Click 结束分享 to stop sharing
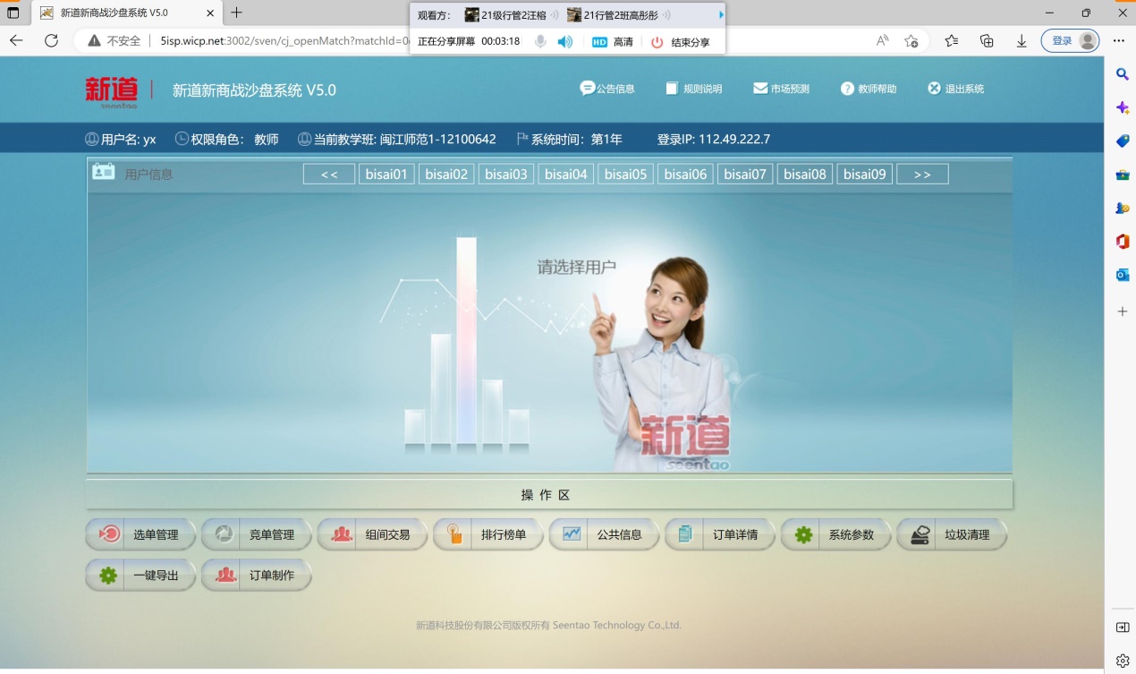The height and width of the screenshot is (674, 1136). pos(681,42)
